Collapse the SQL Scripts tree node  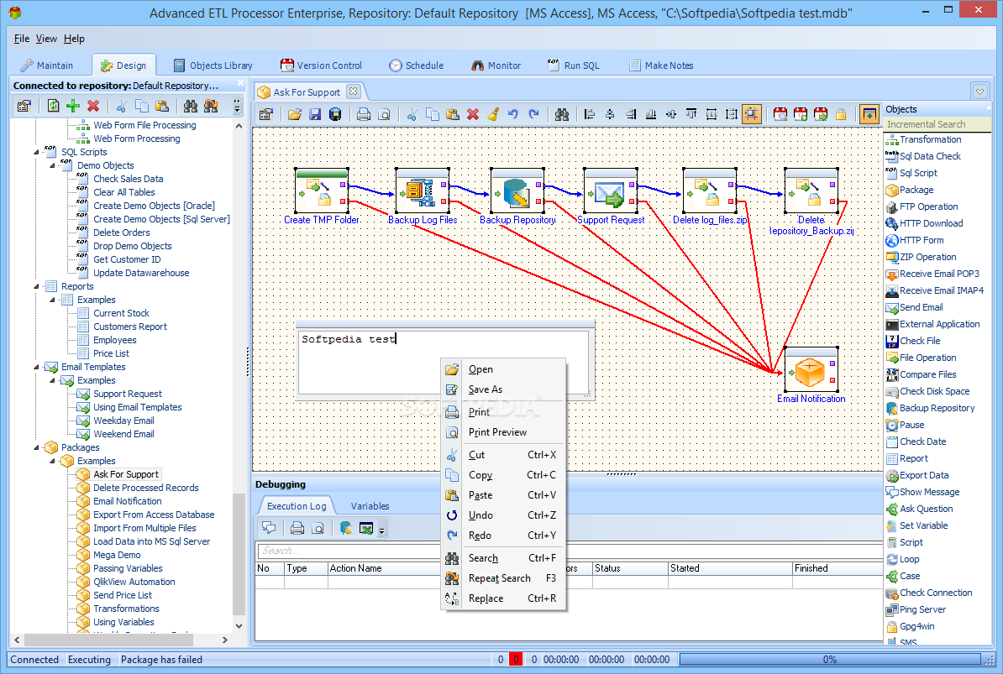click(38, 153)
